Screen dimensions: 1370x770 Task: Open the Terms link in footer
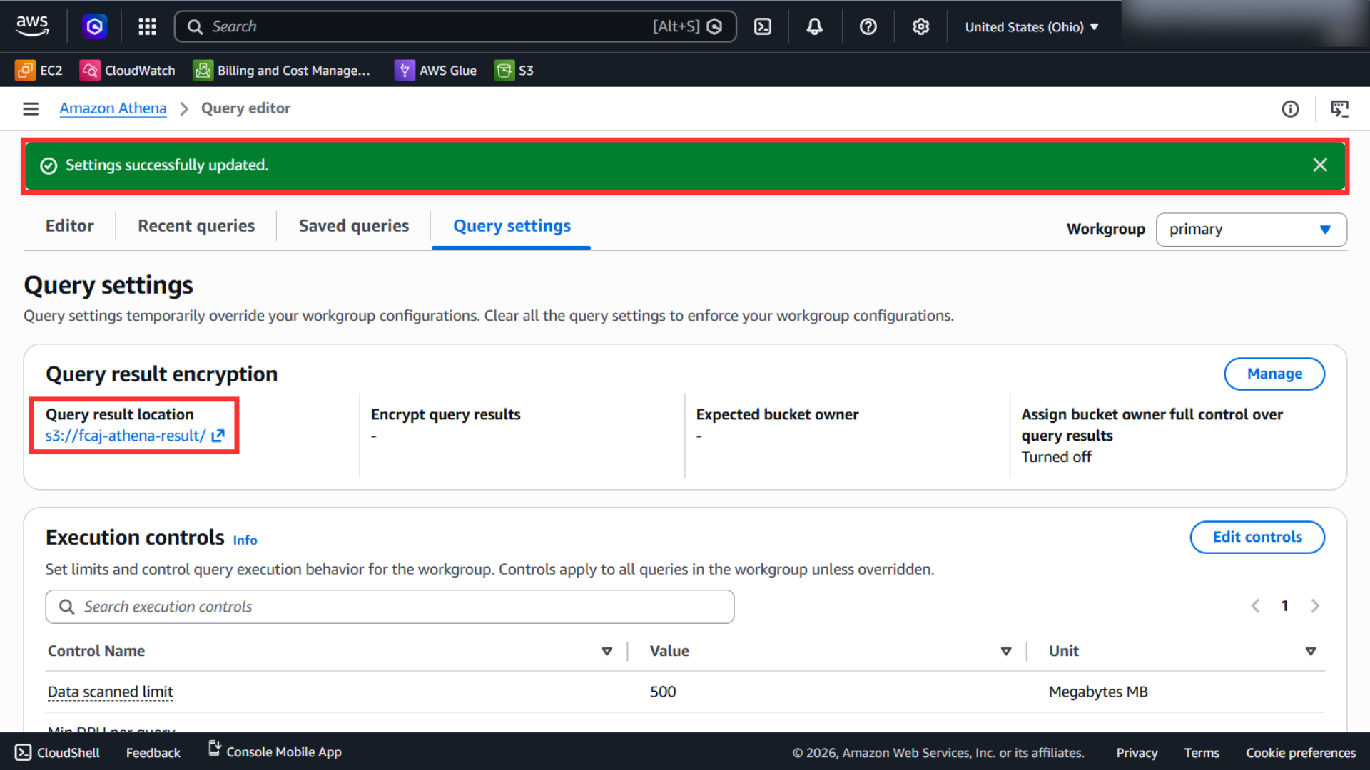1201,752
